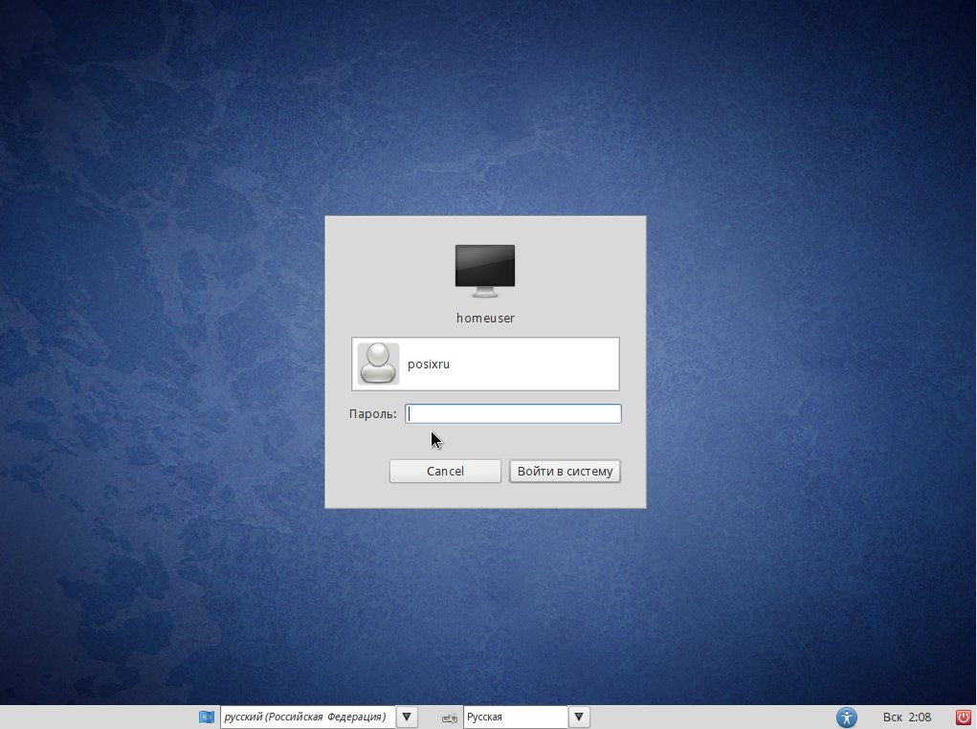Expand the keyboard layout dropdown arrow
The width and height of the screenshot is (977, 729).
coord(579,718)
